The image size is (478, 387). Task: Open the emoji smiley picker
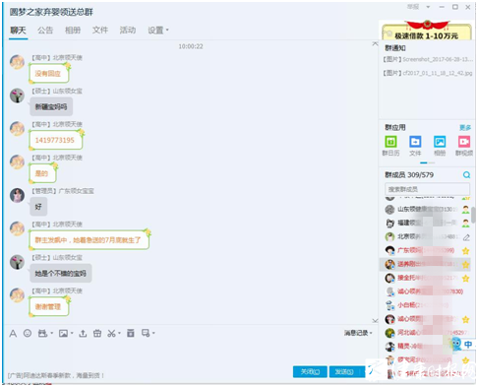tap(28, 333)
